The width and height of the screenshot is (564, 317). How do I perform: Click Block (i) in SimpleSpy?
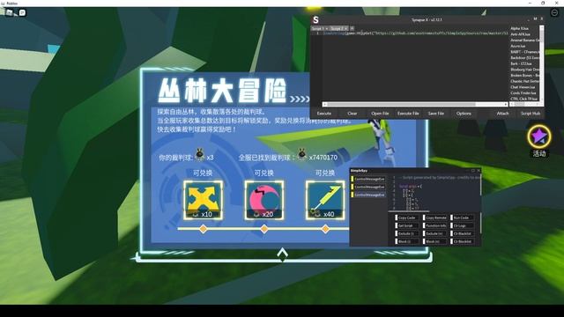point(406,241)
